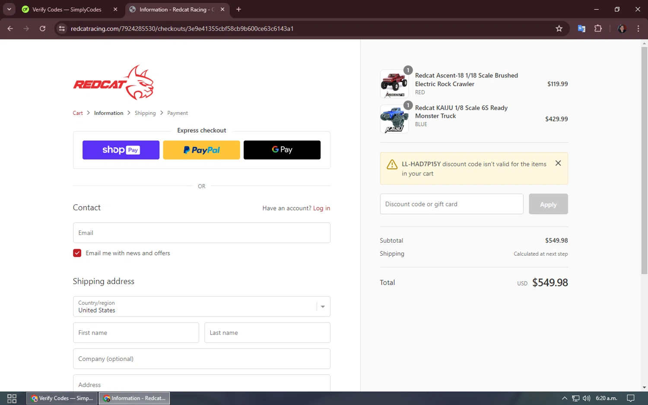Open the network tray icon
Image resolution: width=648 pixels, height=405 pixels.
click(575, 398)
